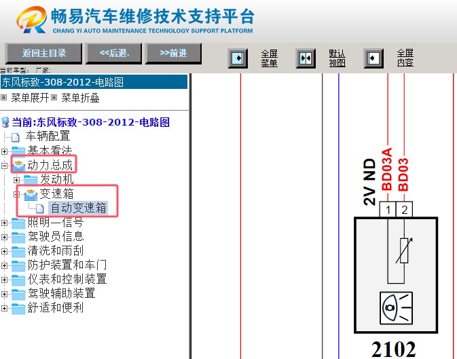Click the 返回主目录 button
This screenshot has height=359, width=457.
point(43,54)
